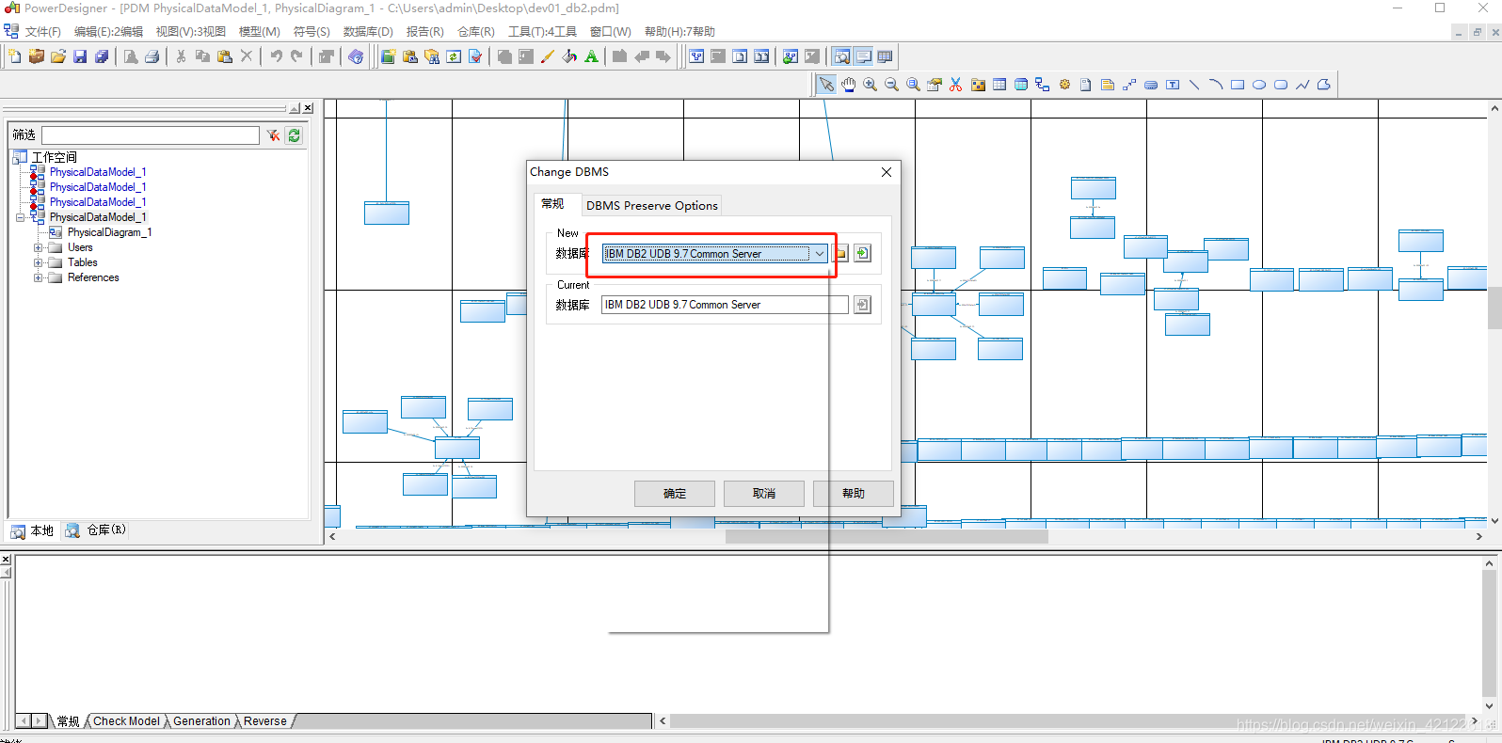
Task: Select the Note palette tool
Action: tap(1108, 85)
